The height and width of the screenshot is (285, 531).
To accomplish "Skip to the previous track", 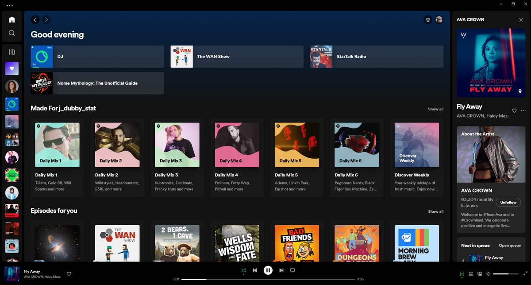I will pos(255,270).
